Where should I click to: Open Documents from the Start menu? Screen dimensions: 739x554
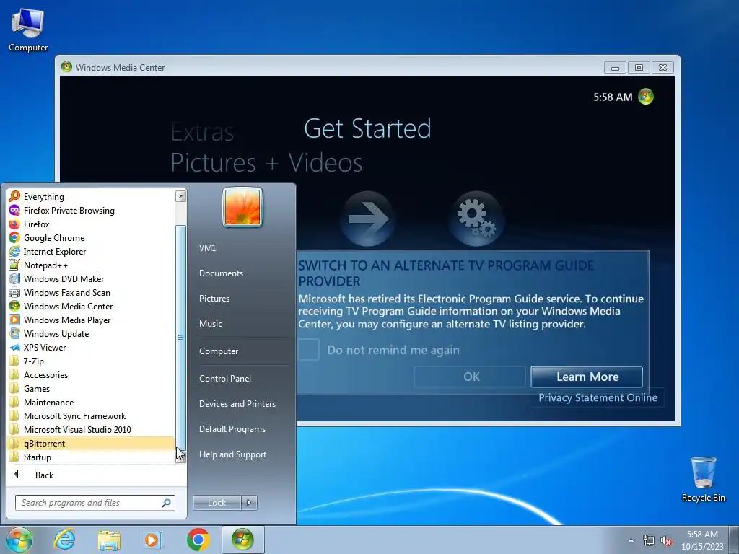pos(221,273)
